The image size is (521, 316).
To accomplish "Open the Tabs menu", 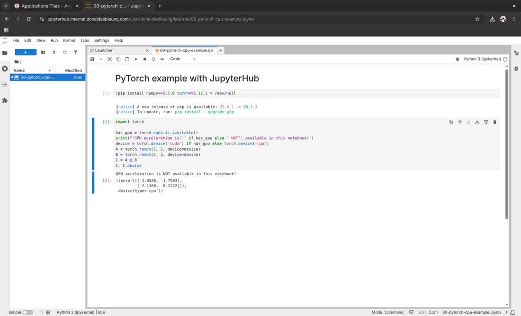I will [x=84, y=41].
